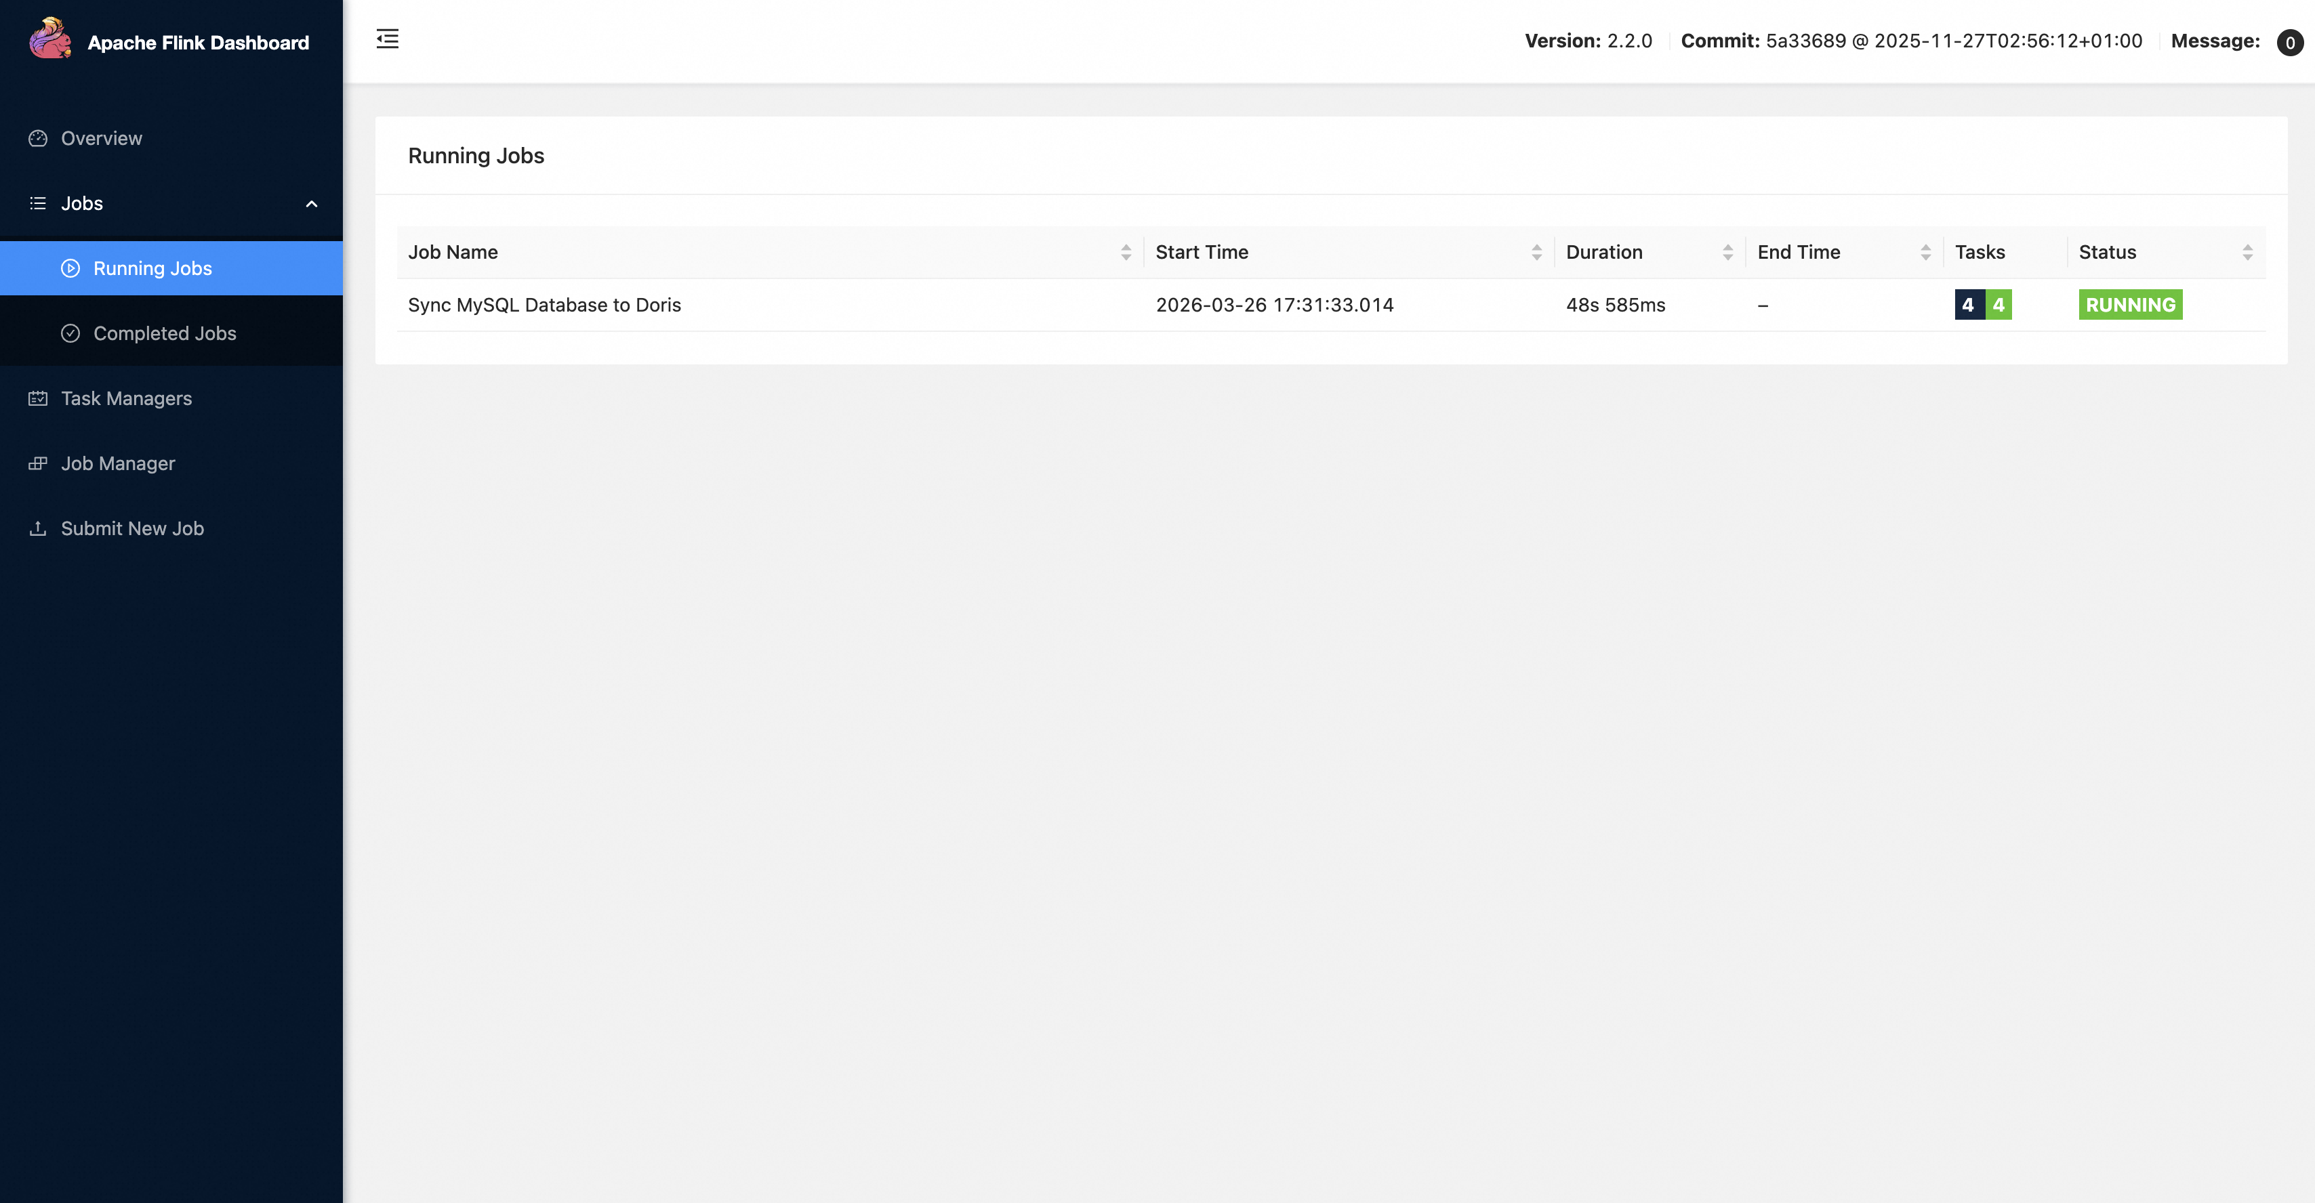
Task: Sort table by Status arrows
Action: 2247,253
